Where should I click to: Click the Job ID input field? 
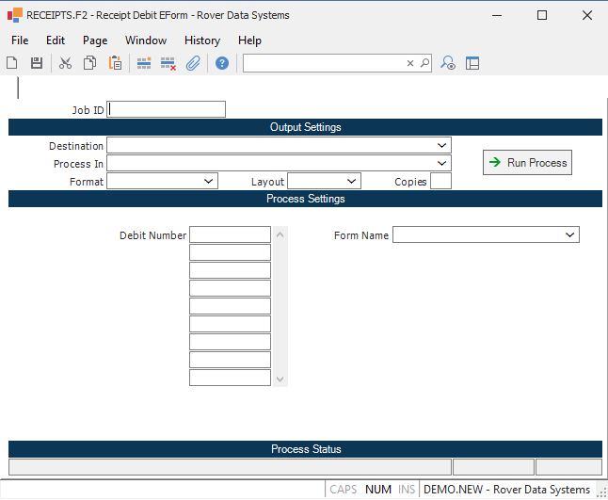click(167, 109)
